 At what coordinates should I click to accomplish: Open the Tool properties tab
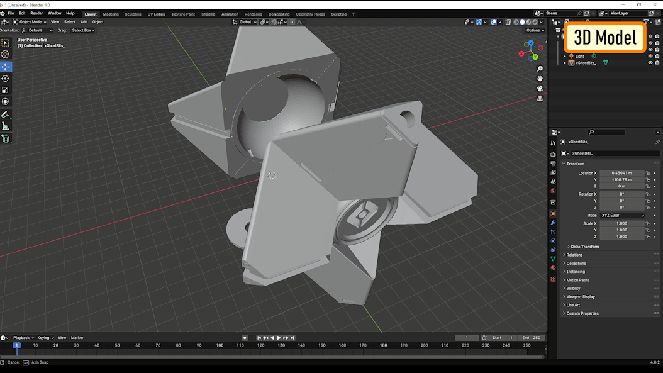pyautogui.click(x=553, y=143)
